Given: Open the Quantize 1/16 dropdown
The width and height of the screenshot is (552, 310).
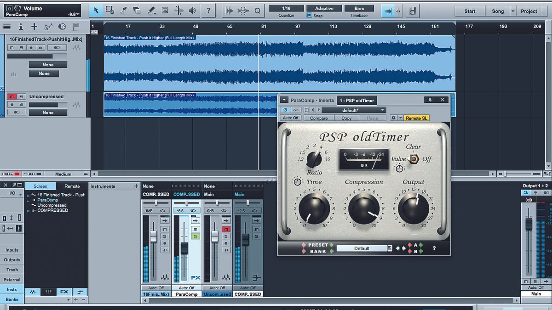Looking at the screenshot, I should tap(287, 7).
